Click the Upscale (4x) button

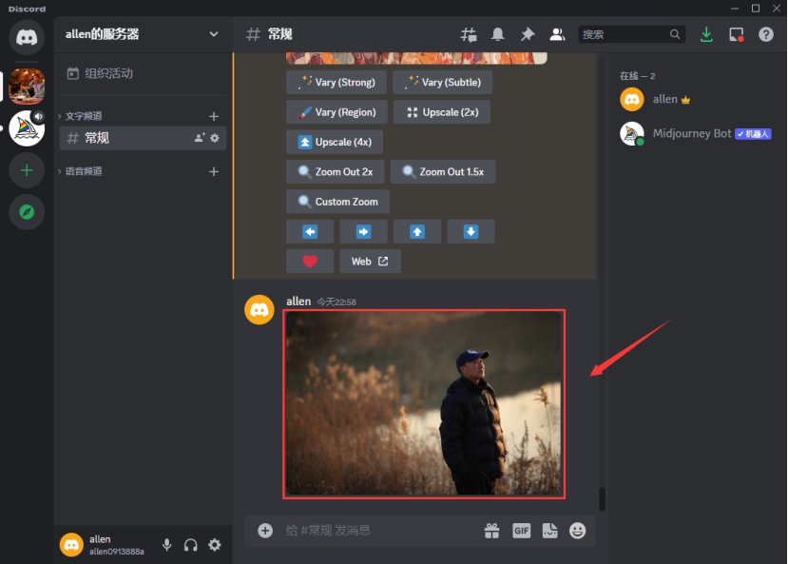[335, 142]
